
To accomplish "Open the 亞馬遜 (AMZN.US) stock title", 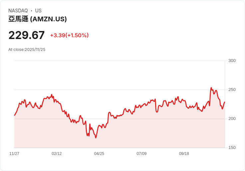I will coord(38,19).
